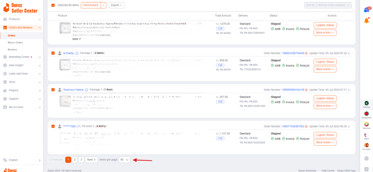The width and height of the screenshot is (373, 172).
Task: Uncheck the Ik Shelby order checkbox
Action: click(x=53, y=53)
